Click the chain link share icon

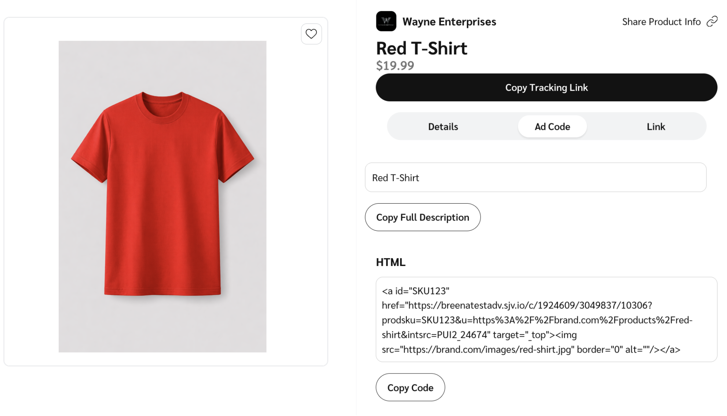pos(712,22)
